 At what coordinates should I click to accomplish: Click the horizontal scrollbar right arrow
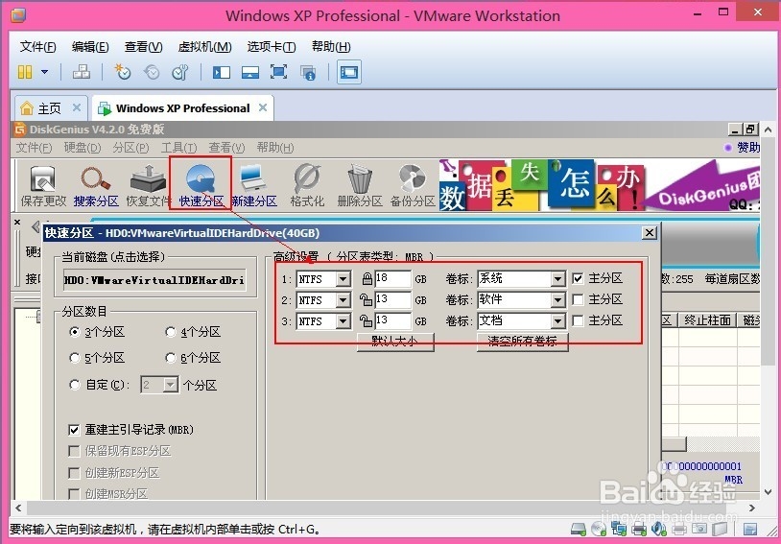(751, 509)
